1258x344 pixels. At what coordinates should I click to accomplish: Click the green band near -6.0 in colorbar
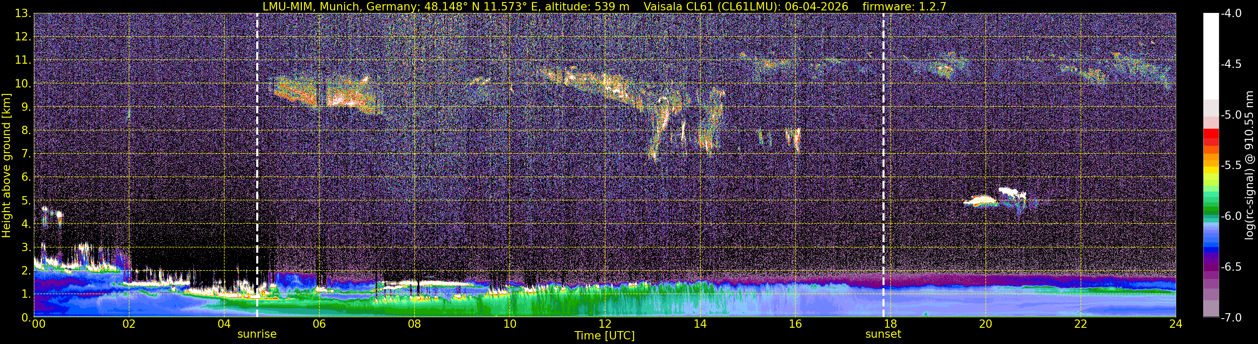1210,211
